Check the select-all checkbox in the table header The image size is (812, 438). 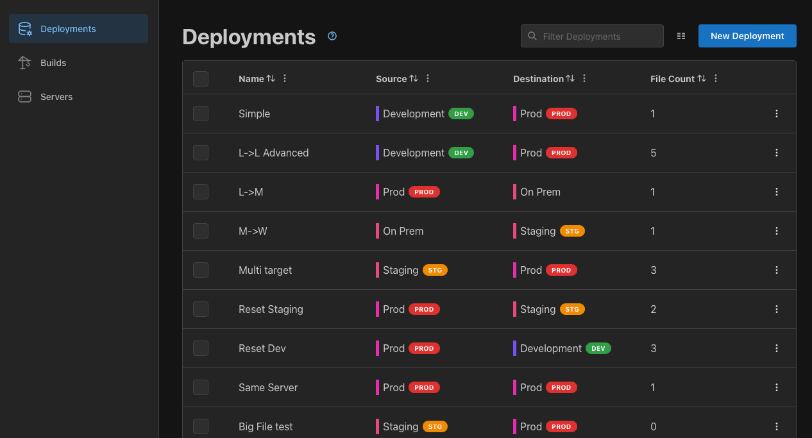200,78
